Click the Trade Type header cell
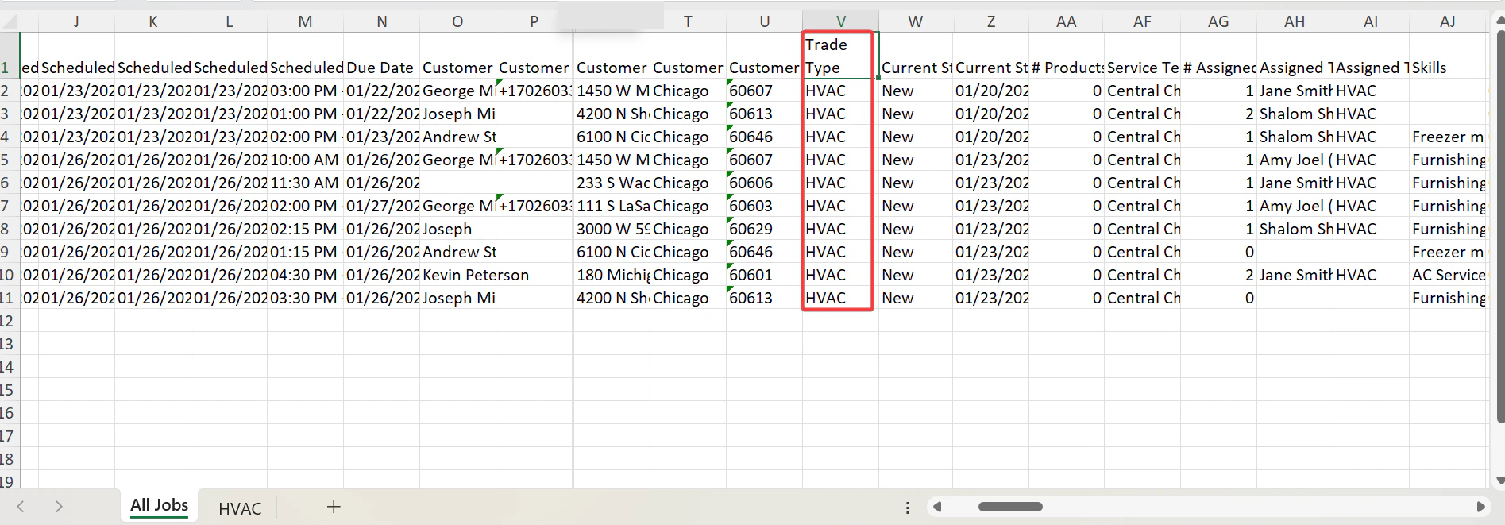This screenshot has height=525, width=1505. point(840,56)
